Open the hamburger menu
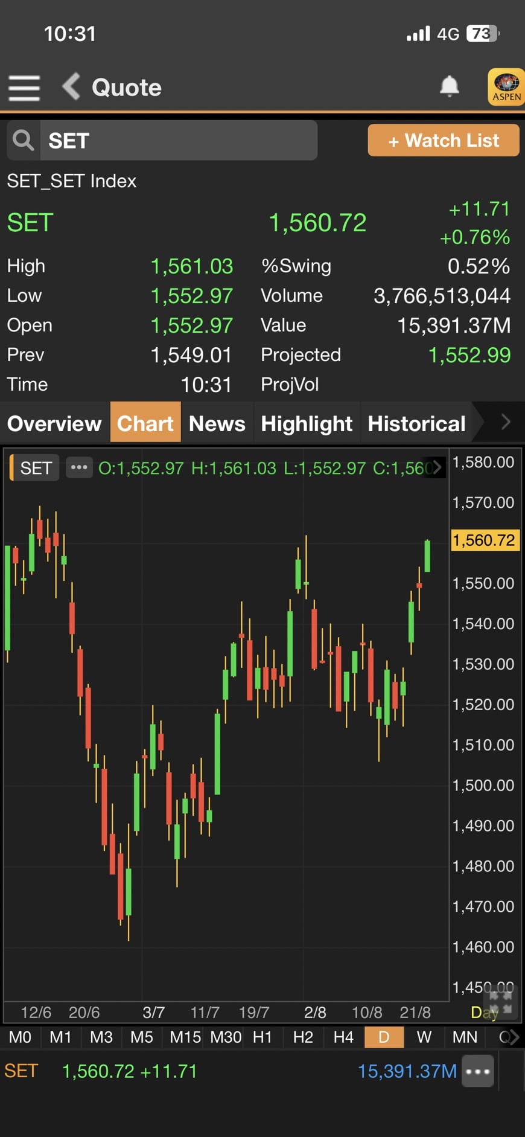Image resolution: width=525 pixels, height=1137 pixels. (24, 88)
